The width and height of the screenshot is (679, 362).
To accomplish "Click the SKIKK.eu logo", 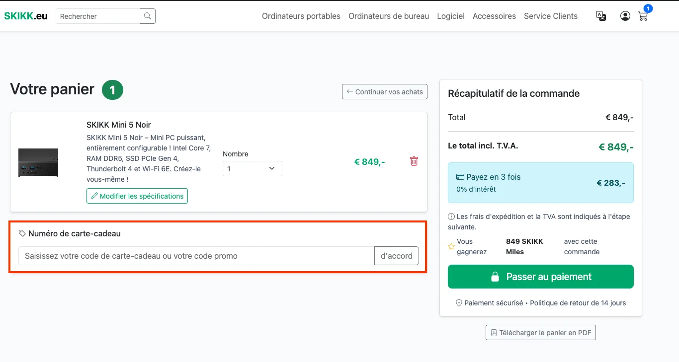I will [x=25, y=15].
